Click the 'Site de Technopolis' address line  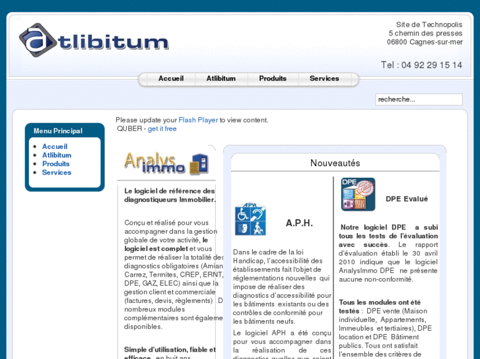pos(429,24)
